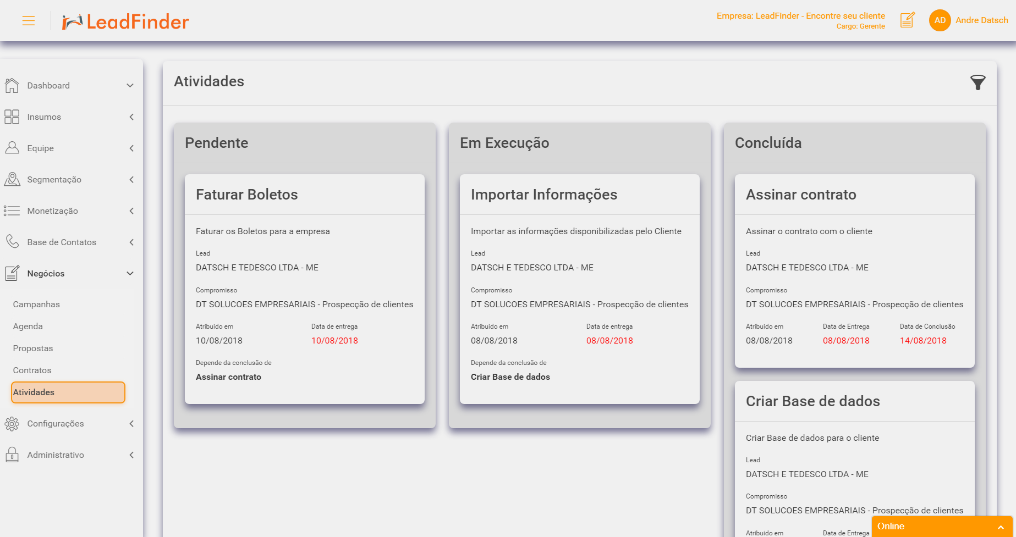This screenshot has width=1016, height=537.
Task: Click the Administrativo padlock icon
Action: point(12,455)
